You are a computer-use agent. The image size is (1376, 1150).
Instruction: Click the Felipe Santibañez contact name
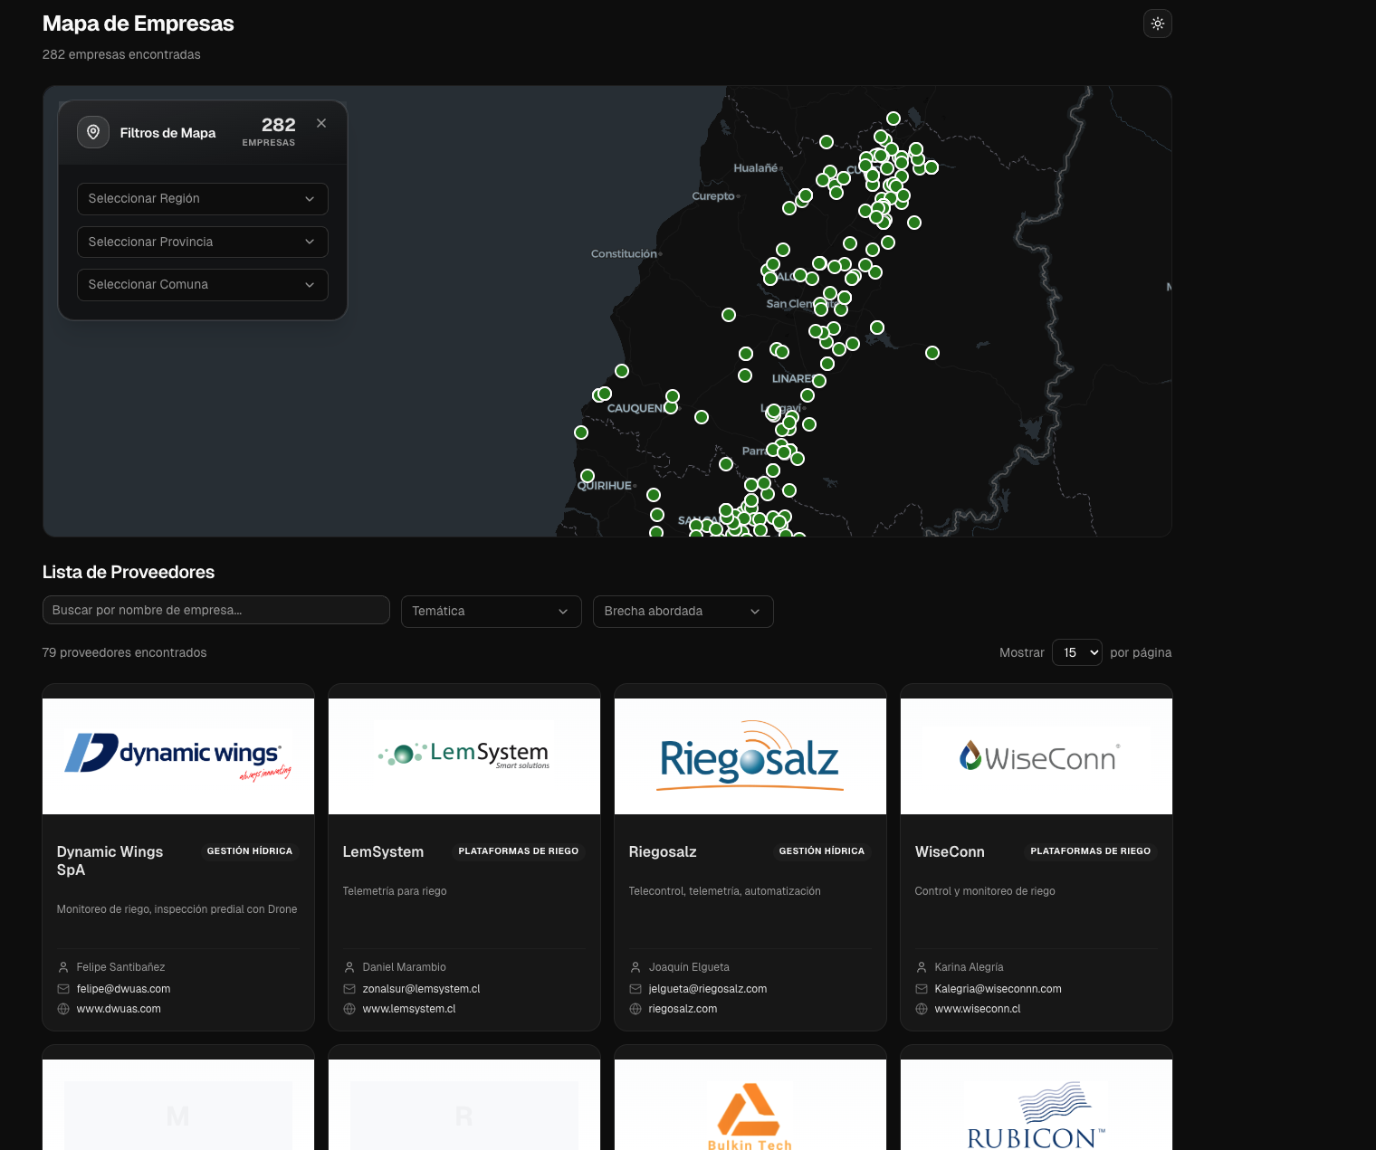pos(120,967)
